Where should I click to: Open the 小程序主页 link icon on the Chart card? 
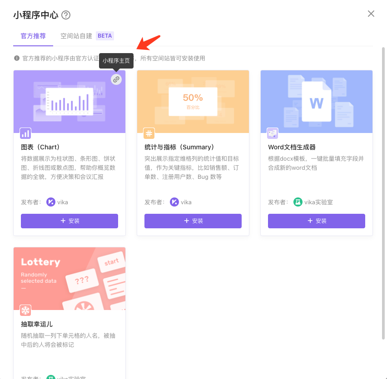pos(116,79)
